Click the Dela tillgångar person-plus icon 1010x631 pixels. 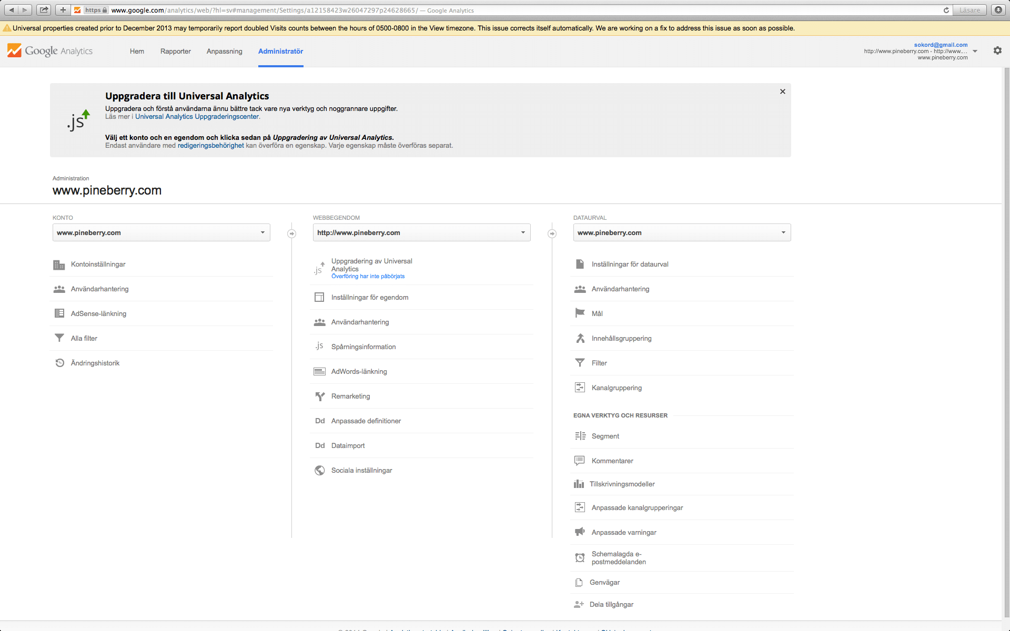point(579,604)
